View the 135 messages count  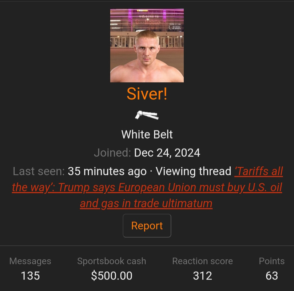(30, 276)
